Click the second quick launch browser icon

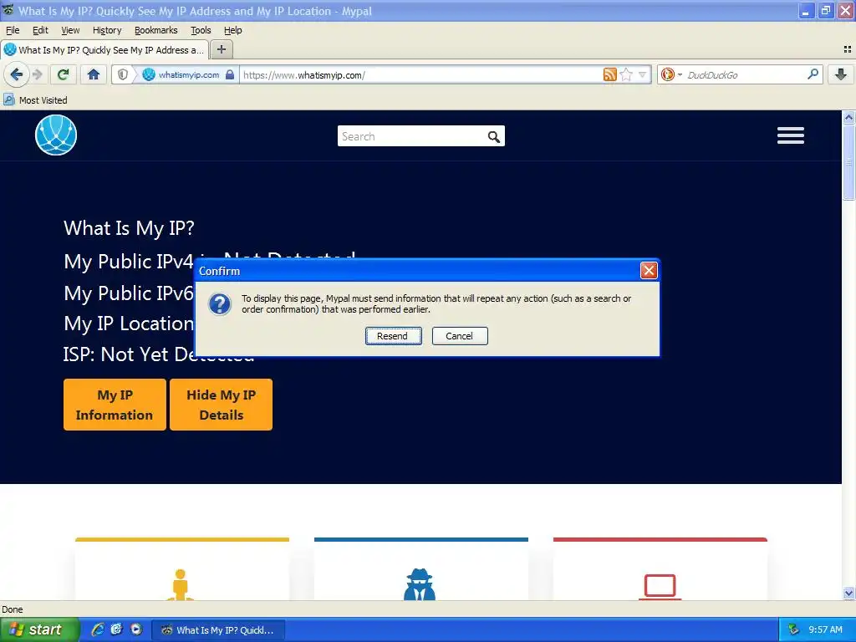(116, 629)
